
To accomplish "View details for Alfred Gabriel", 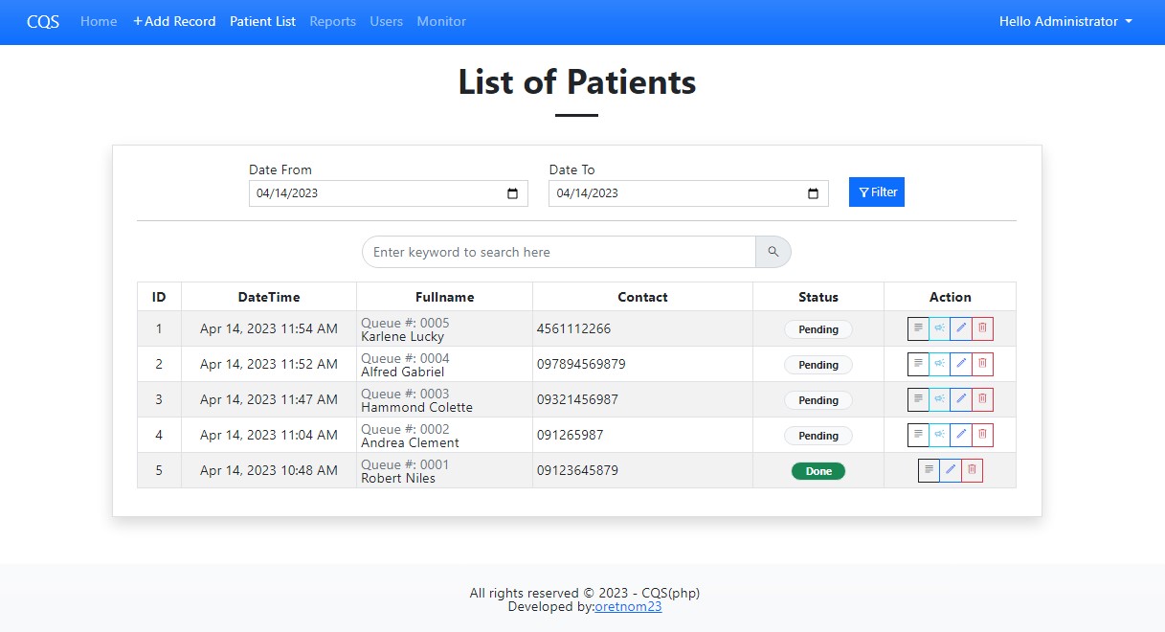I will [918, 364].
